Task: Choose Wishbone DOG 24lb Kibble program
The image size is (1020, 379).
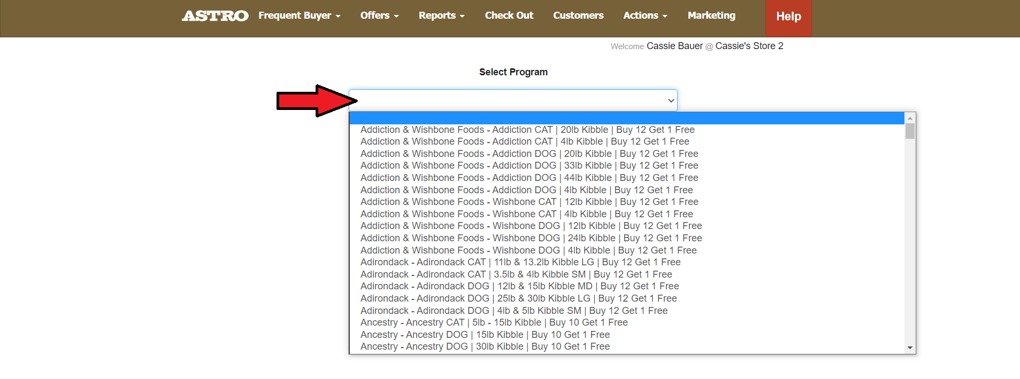Action: 626,238
